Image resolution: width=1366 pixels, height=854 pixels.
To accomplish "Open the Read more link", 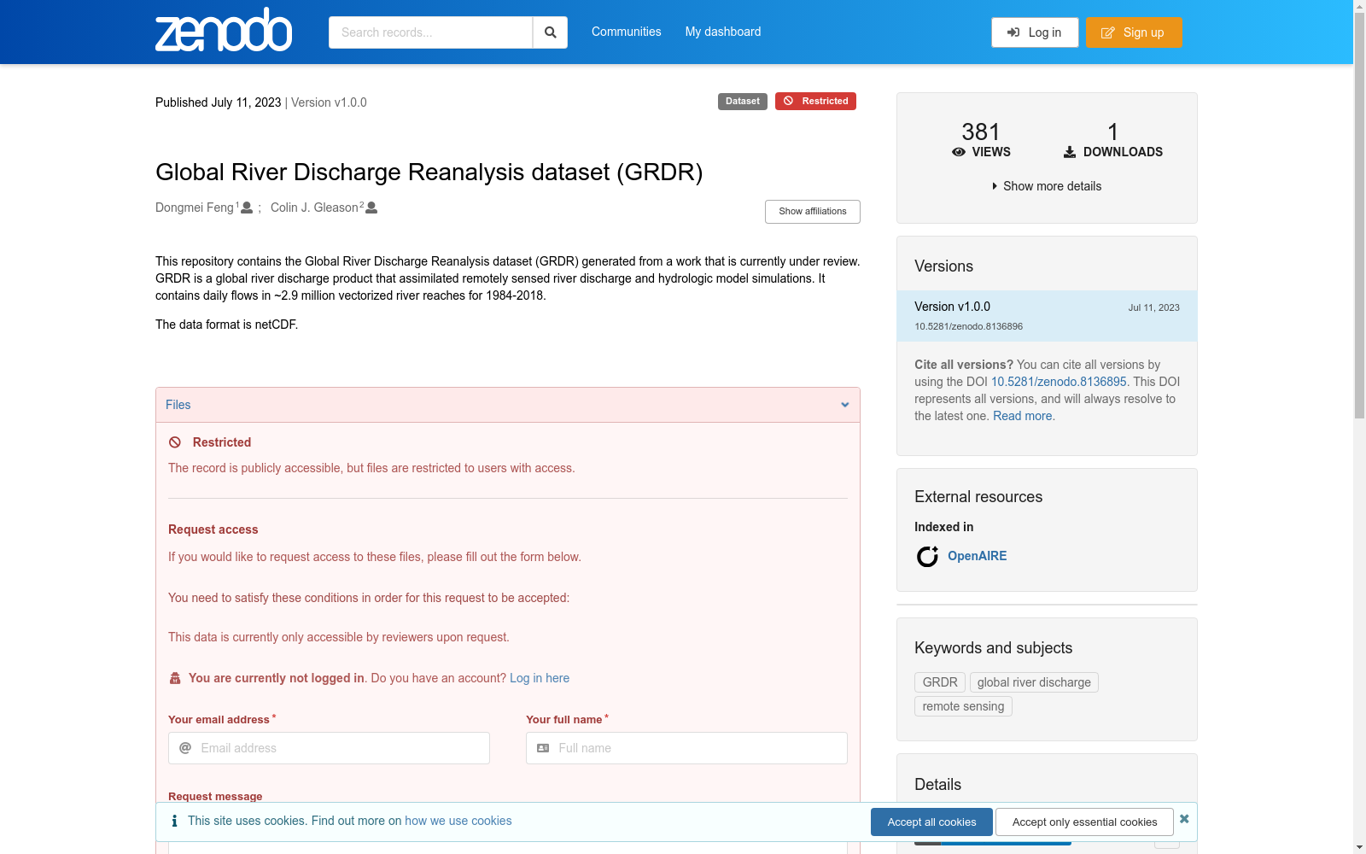I will 1023,416.
